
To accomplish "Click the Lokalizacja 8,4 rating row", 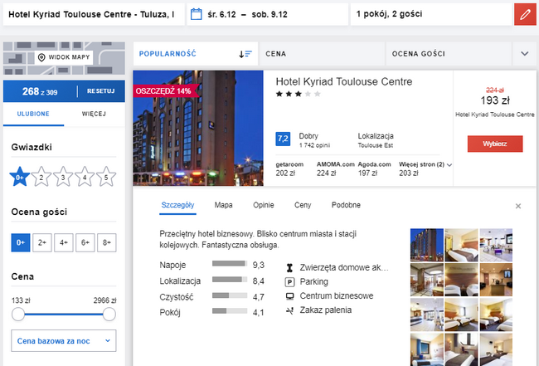I will (211, 281).
